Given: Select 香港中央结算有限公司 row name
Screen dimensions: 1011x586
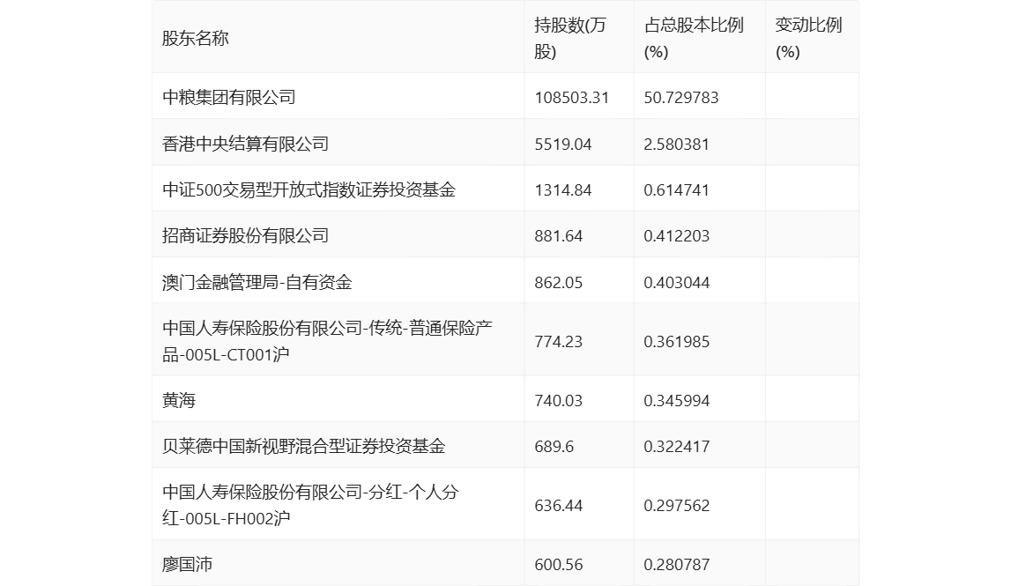Looking at the screenshot, I should click(245, 144).
